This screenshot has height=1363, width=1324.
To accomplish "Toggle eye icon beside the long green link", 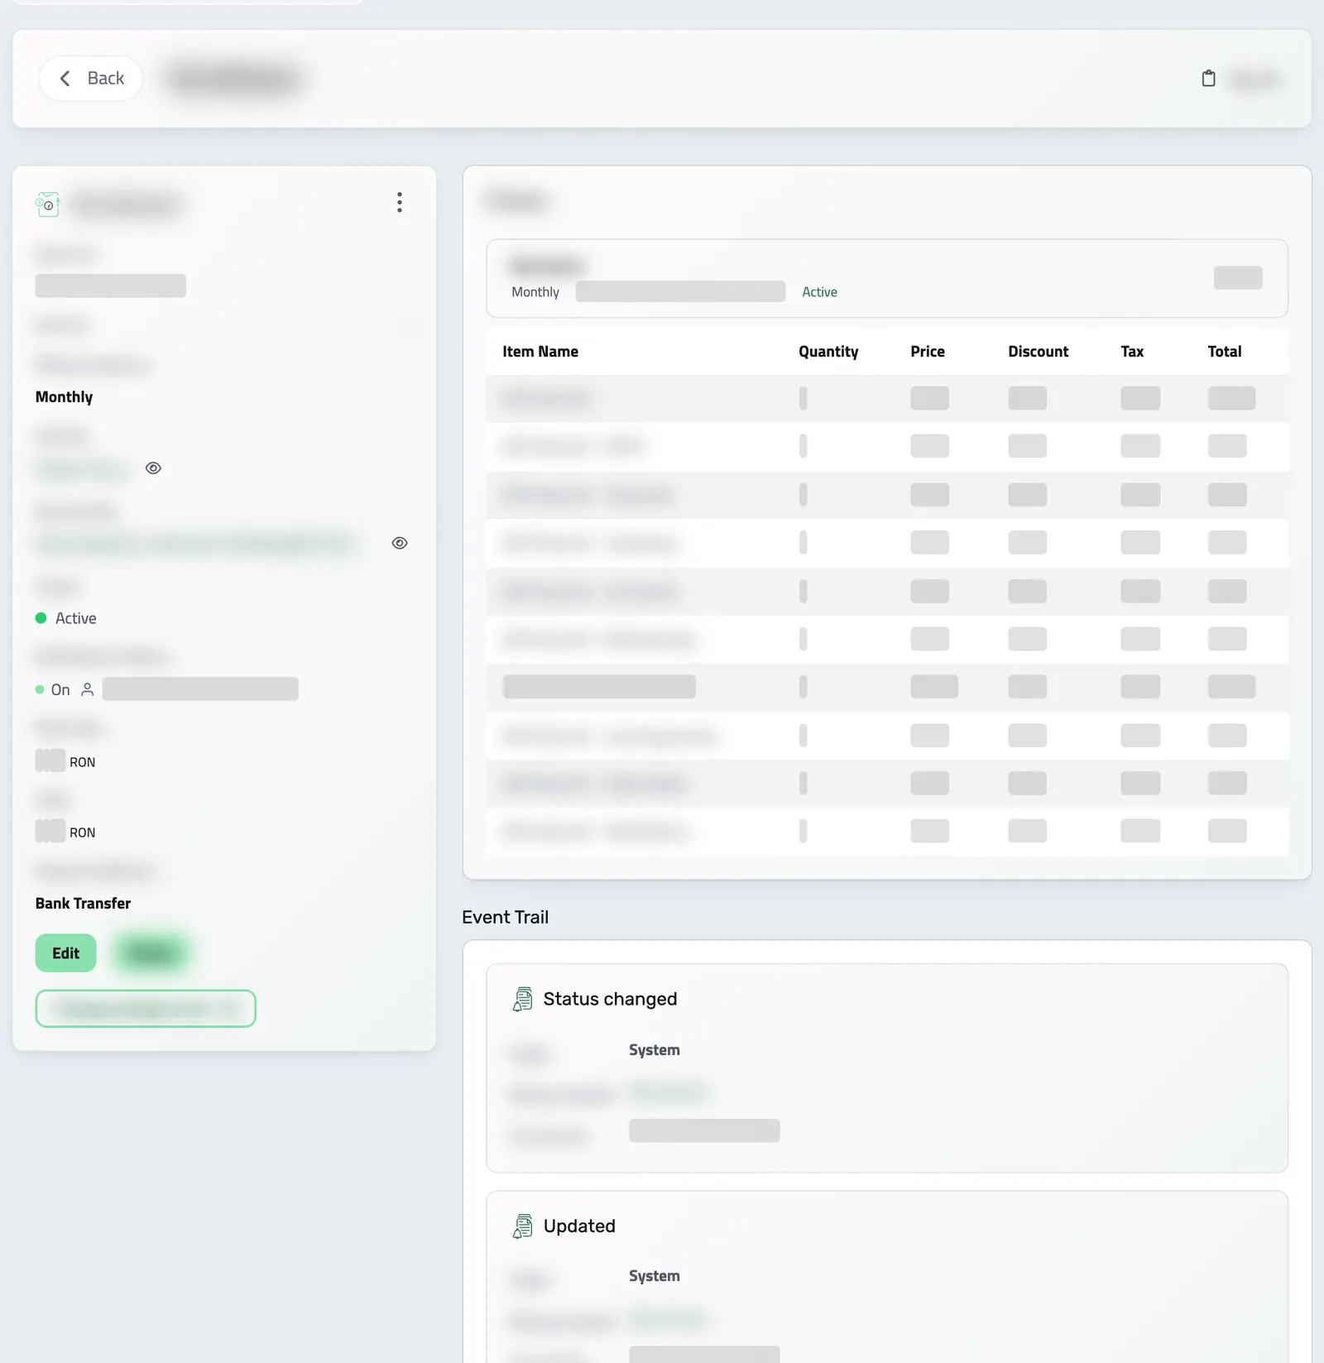I will pyautogui.click(x=400, y=543).
